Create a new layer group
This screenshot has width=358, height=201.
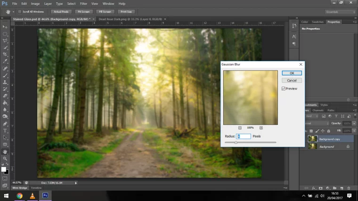[334, 188]
